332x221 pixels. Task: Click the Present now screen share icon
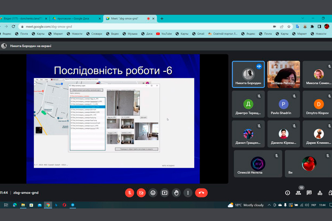click(165, 193)
